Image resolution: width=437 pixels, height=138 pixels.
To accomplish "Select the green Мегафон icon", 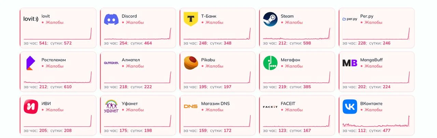I will click(x=270, y=63).
